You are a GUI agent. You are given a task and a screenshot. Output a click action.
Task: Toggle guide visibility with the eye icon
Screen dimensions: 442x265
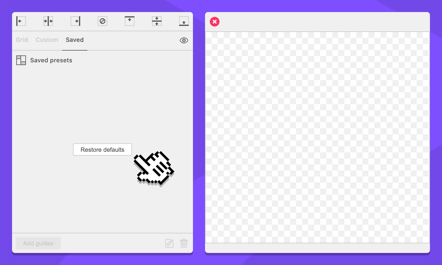point(184,40)
